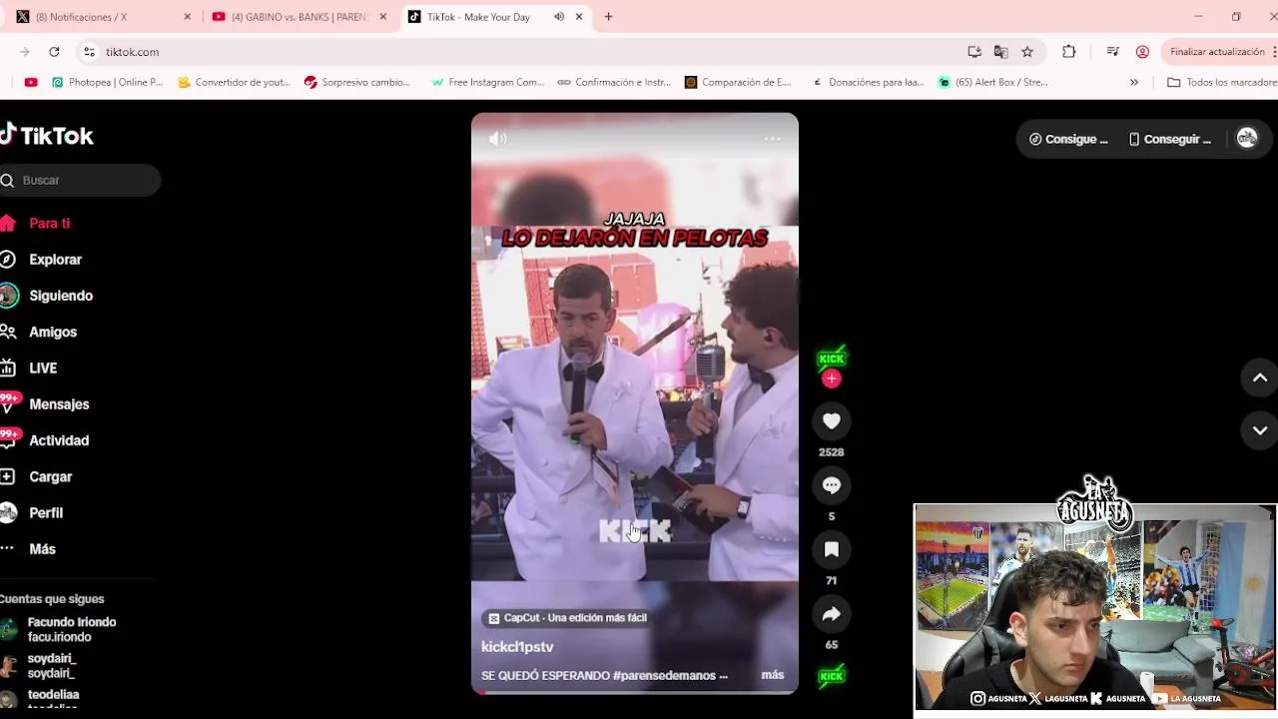View site information icon in address bar
The height and width of the screenshot is (719, 1278).
[x=89, y=52]
